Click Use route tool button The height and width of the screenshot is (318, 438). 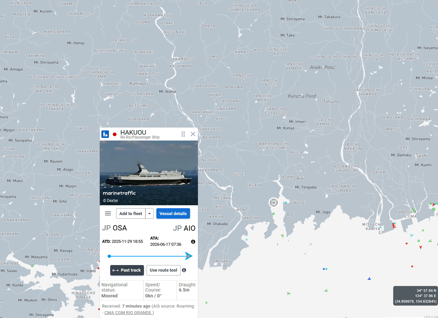163,270
